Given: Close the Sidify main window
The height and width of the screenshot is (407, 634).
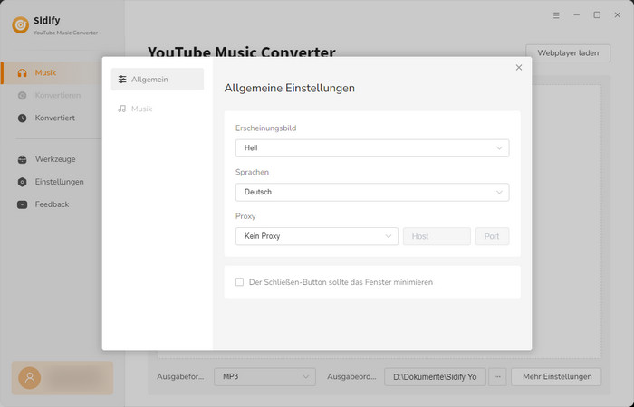Looking at the screenshot, I should click(x=617, y=15).
